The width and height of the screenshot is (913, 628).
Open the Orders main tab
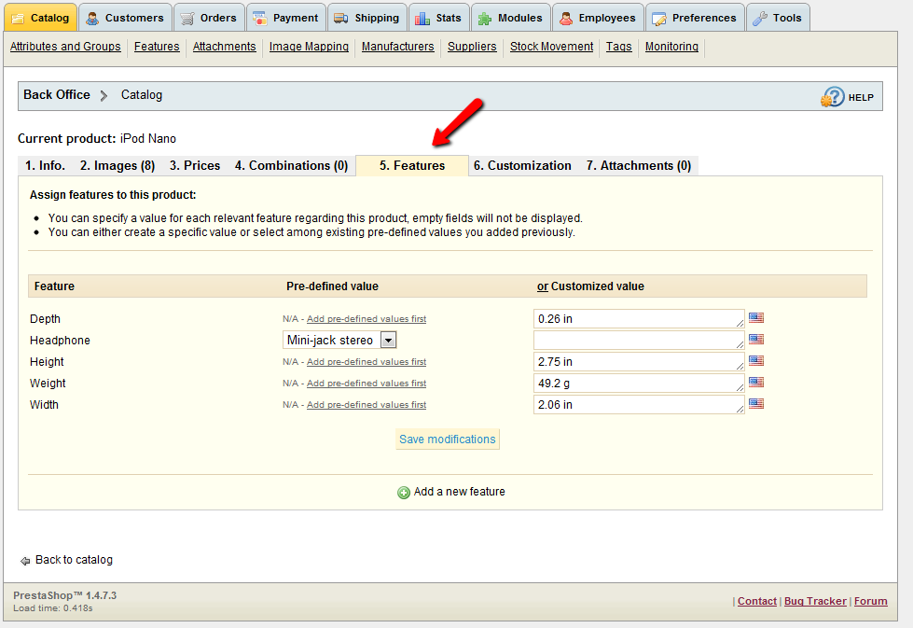[209, 18]
